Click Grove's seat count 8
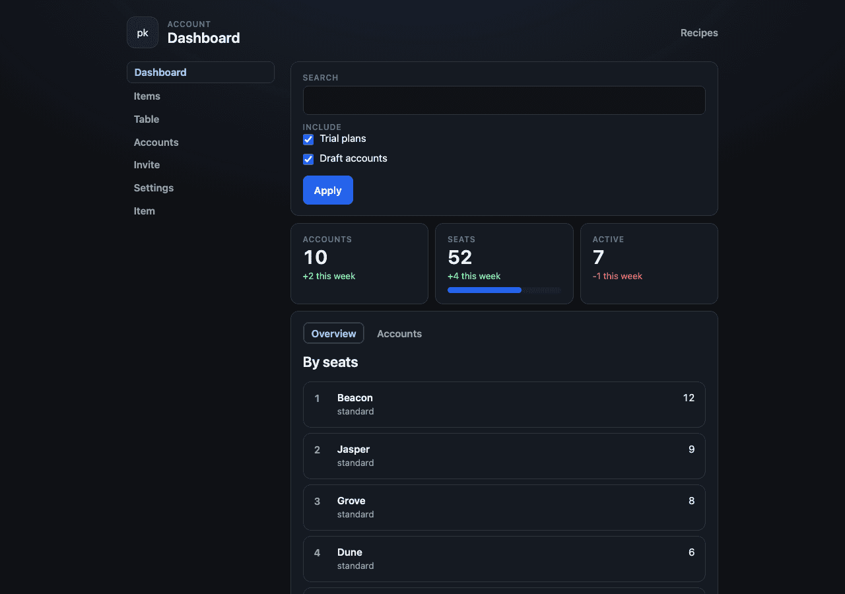 point(692,501)
